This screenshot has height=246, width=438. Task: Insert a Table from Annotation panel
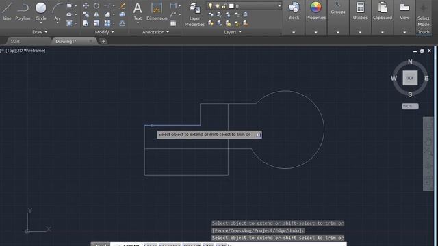click(x=173, y=23)
